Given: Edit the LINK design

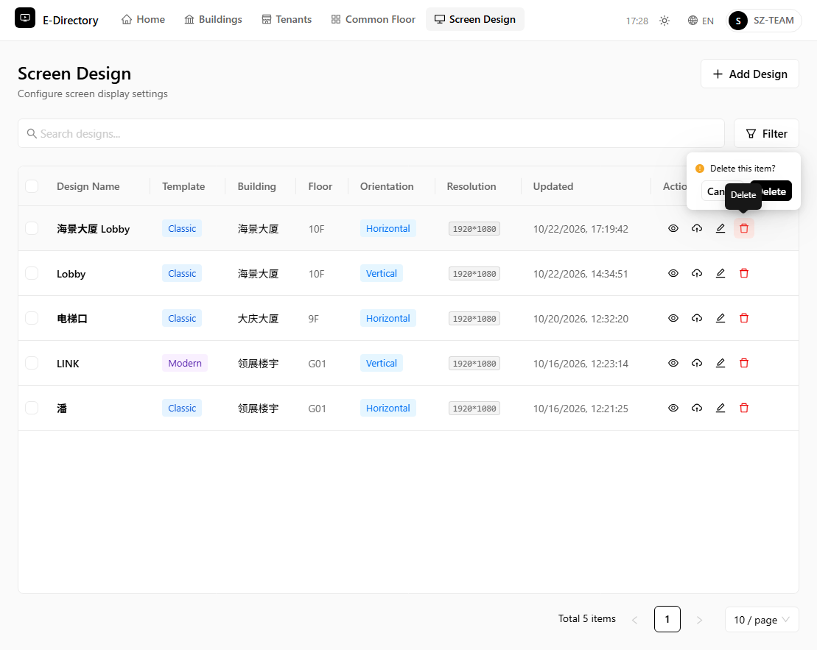Looking at the screenshot, I should tap(720, 363).
